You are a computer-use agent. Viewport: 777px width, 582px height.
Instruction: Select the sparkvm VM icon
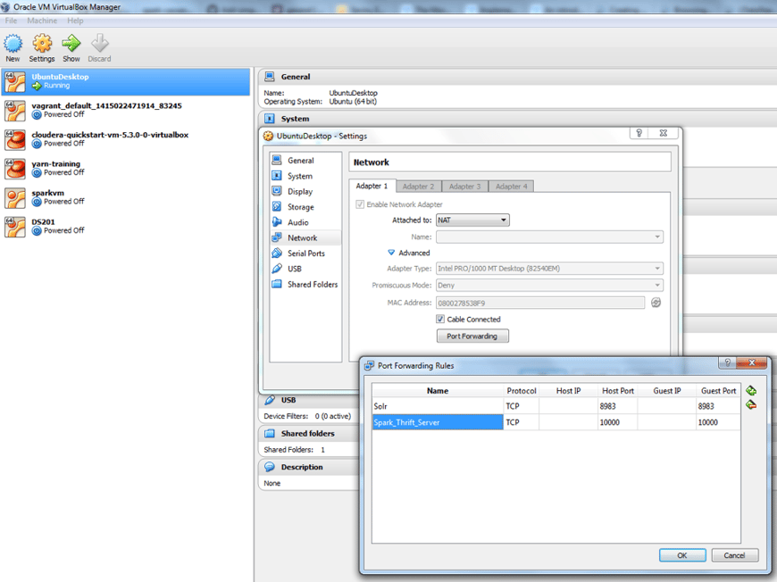coord(15,197)
